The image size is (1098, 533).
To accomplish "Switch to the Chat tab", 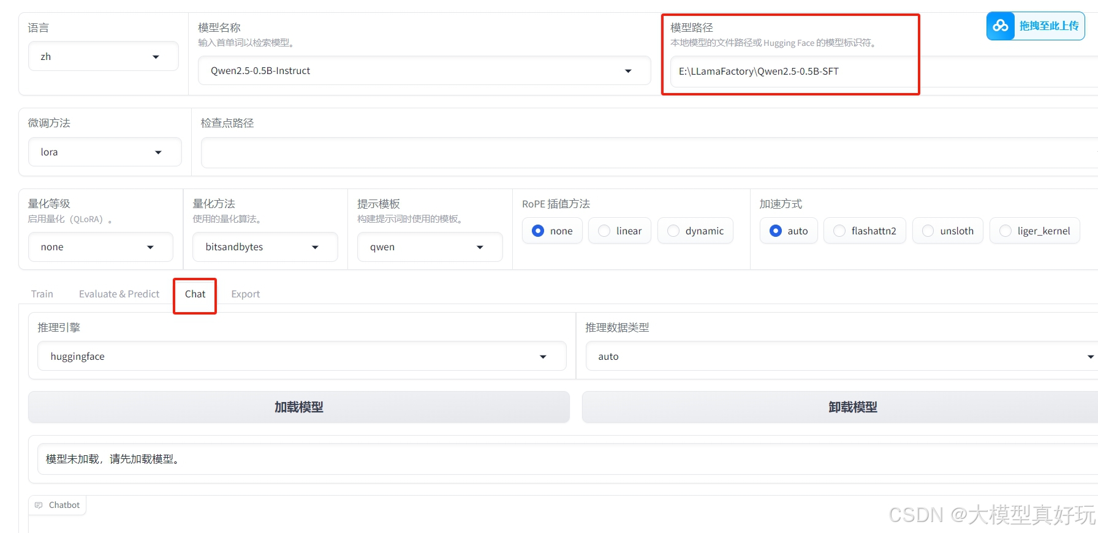I will 195,294.
